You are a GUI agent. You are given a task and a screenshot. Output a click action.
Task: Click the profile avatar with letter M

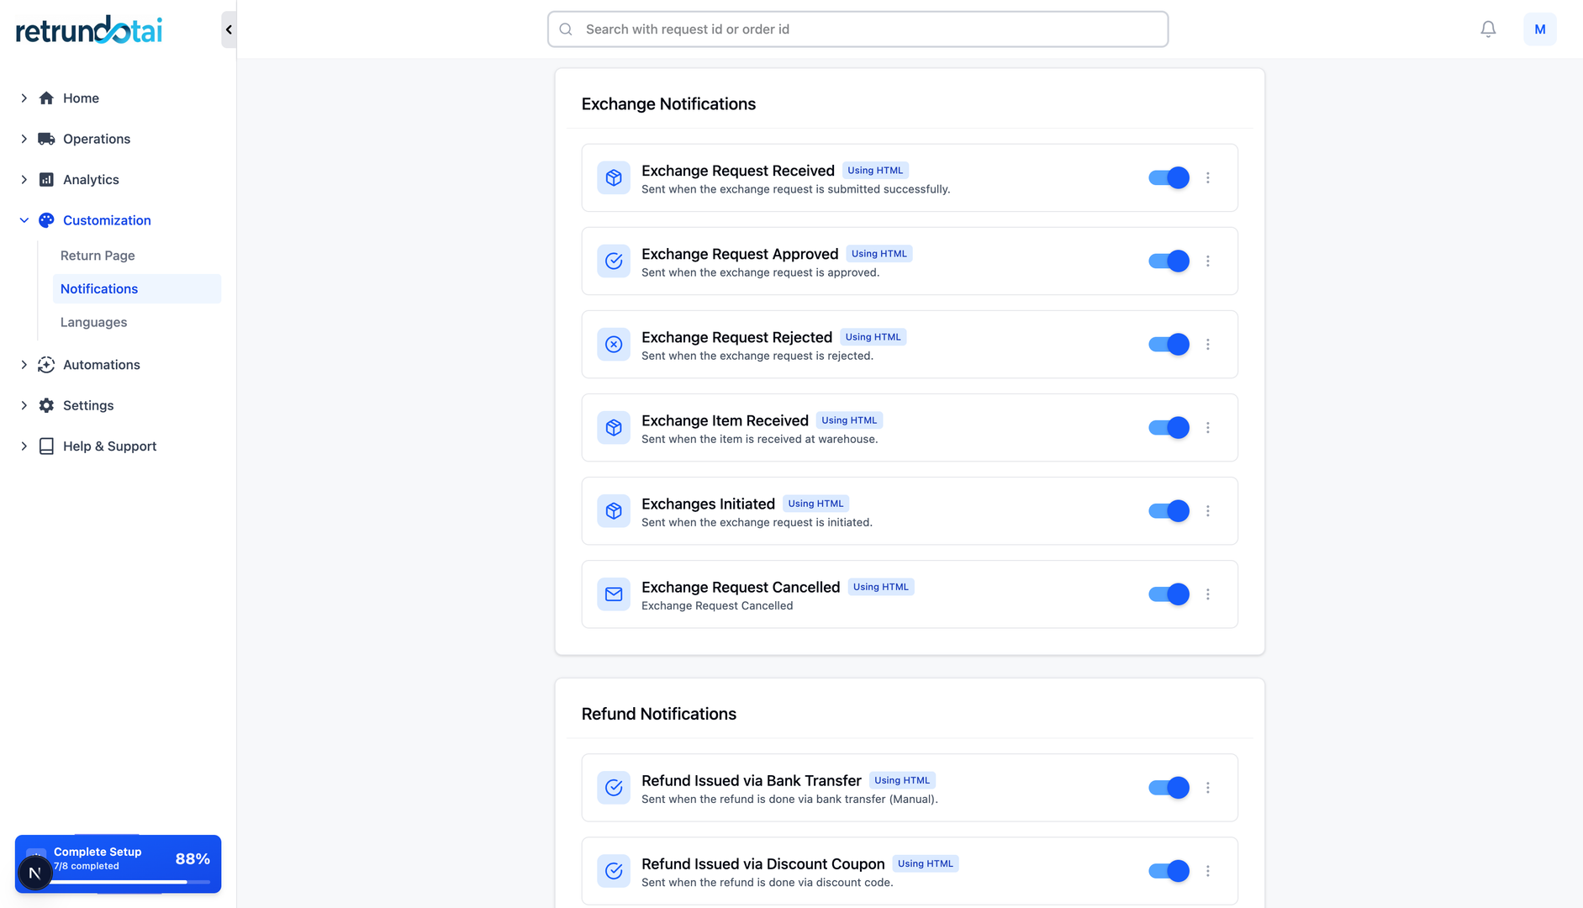pyautogui.click(x=1540, y=29)
